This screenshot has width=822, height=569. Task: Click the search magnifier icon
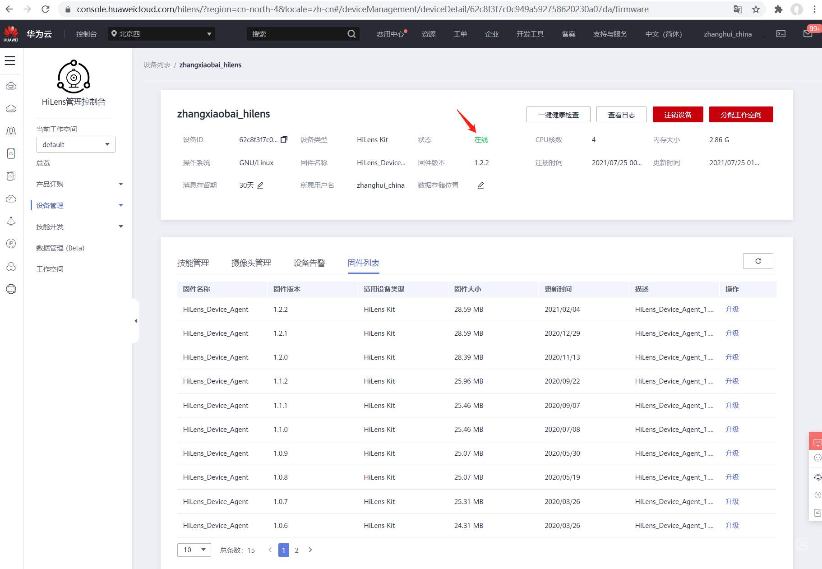click(x=351, y=34)
